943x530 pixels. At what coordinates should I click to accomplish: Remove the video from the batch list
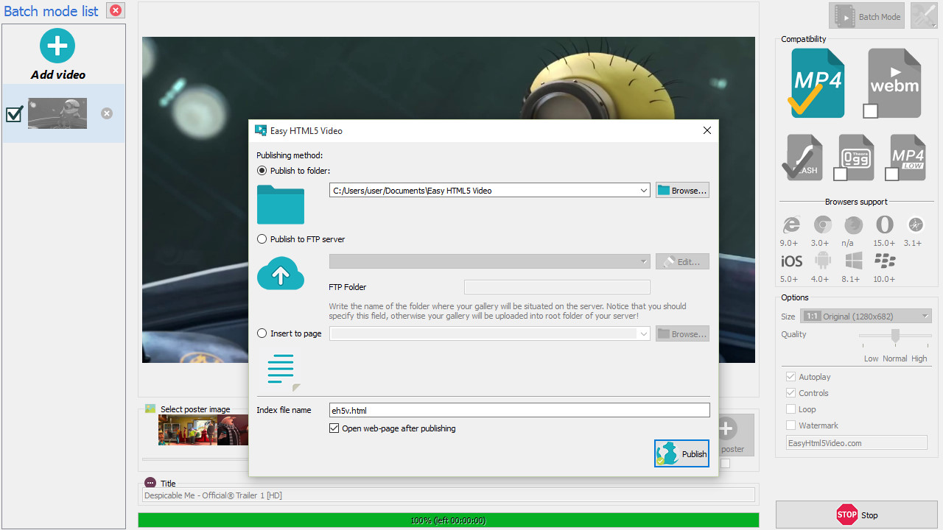point(107,113)
